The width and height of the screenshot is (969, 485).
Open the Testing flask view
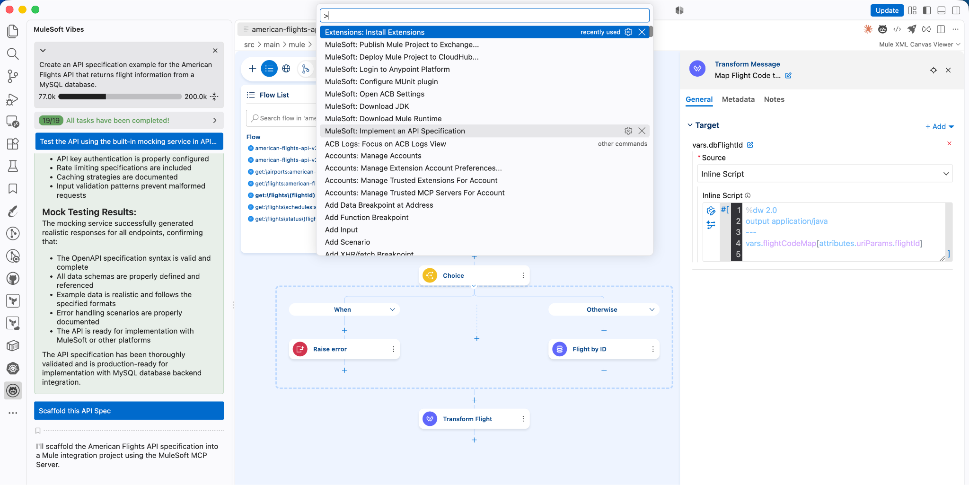coord(13,166)
